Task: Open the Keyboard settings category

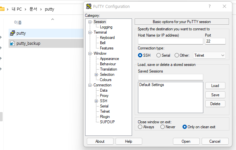Action: coord(107,38)
